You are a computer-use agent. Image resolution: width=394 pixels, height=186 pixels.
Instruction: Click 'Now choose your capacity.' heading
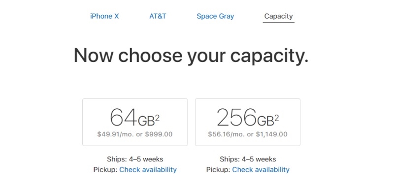[x=191, y=56]
